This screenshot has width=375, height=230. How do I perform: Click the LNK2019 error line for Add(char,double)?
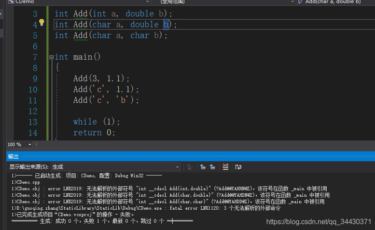tap(171, 195)
